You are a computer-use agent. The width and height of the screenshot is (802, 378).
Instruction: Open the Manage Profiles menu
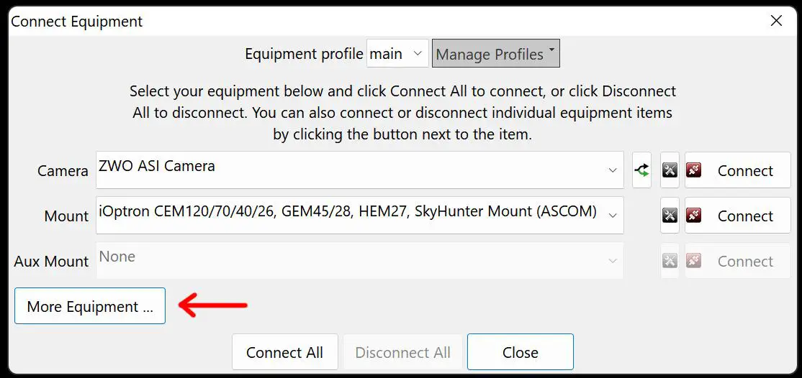tap(495, 54)
